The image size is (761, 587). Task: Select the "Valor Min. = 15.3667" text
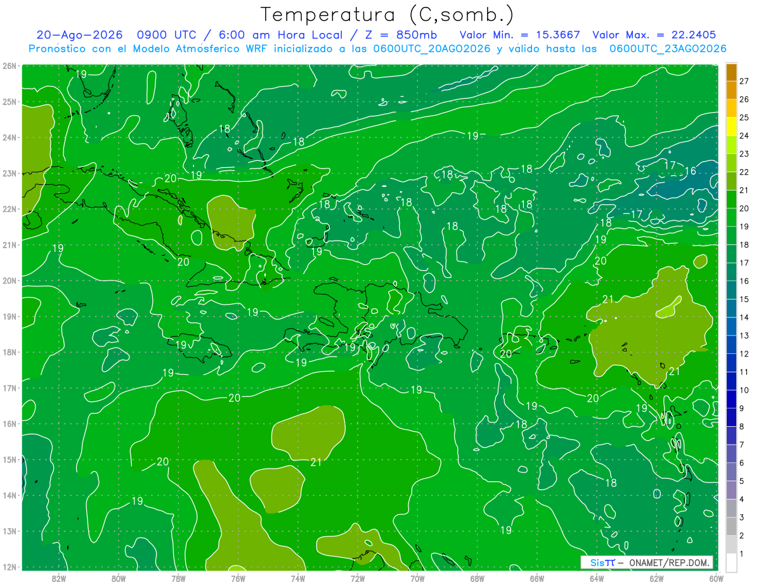point(520,35)
